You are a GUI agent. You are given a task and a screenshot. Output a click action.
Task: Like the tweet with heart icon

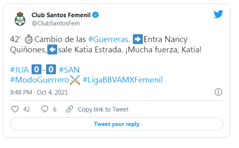15,109
